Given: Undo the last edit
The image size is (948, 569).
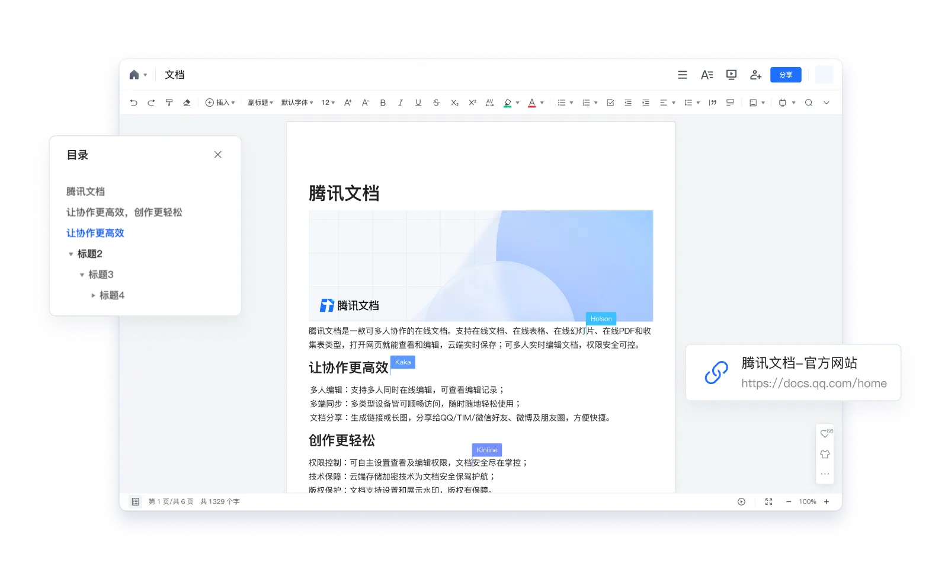Looking at the screenshot, I should [x=133, y=103].
